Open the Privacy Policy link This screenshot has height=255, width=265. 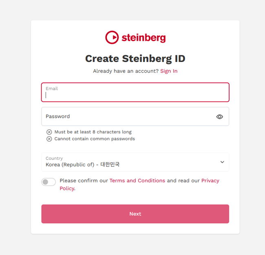[210, 181]
